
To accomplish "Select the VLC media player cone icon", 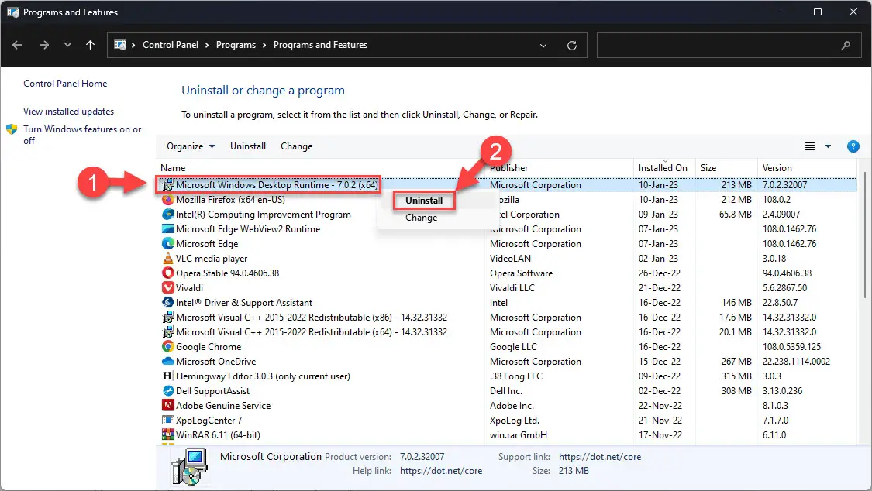I will (168, 259).
